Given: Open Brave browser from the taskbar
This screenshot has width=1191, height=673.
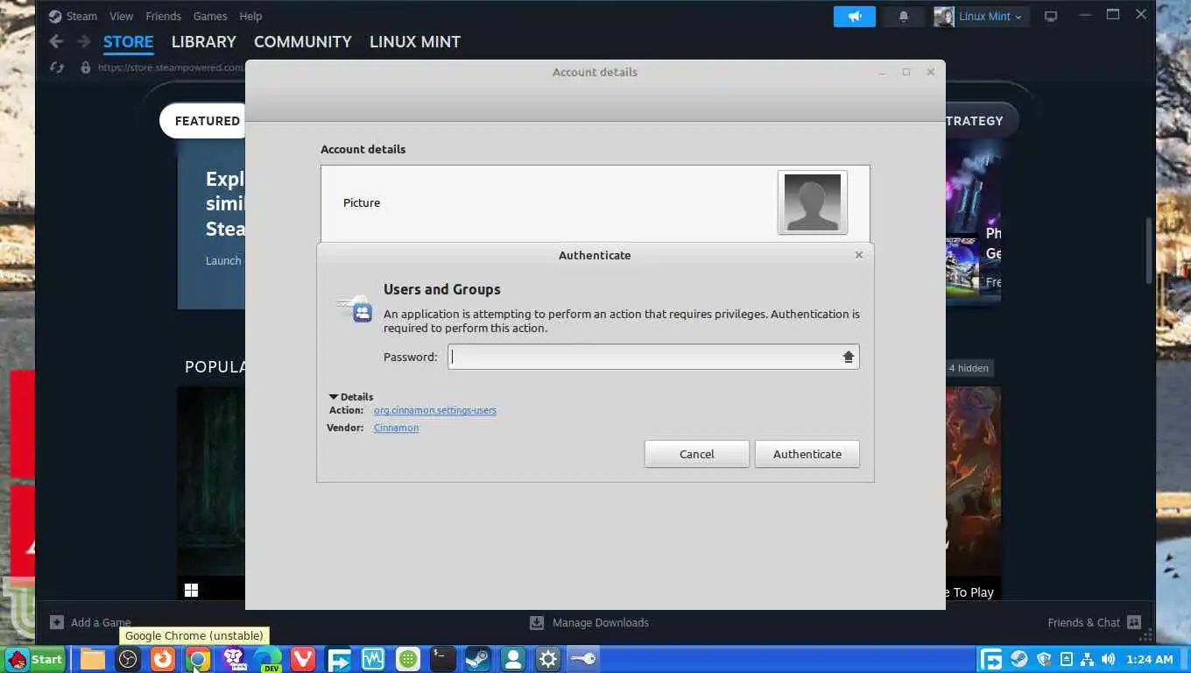Looking at the screenshot, I should click(233, 659).
